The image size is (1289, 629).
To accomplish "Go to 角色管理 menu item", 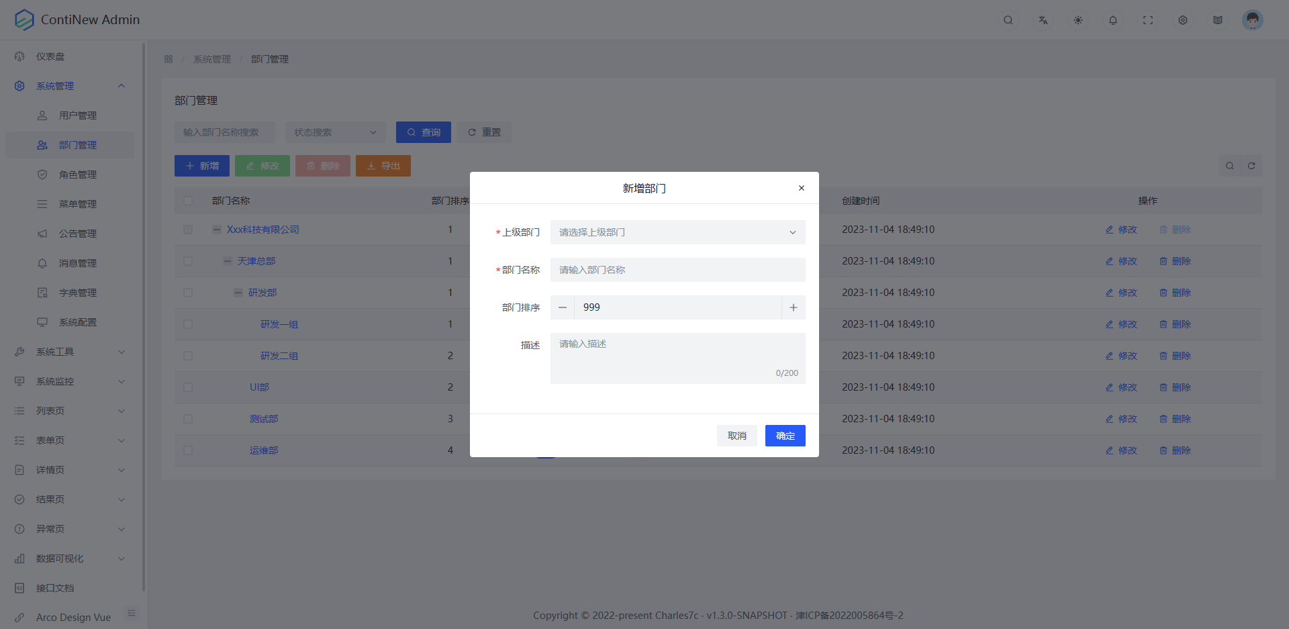I will [x=77, y=175].
